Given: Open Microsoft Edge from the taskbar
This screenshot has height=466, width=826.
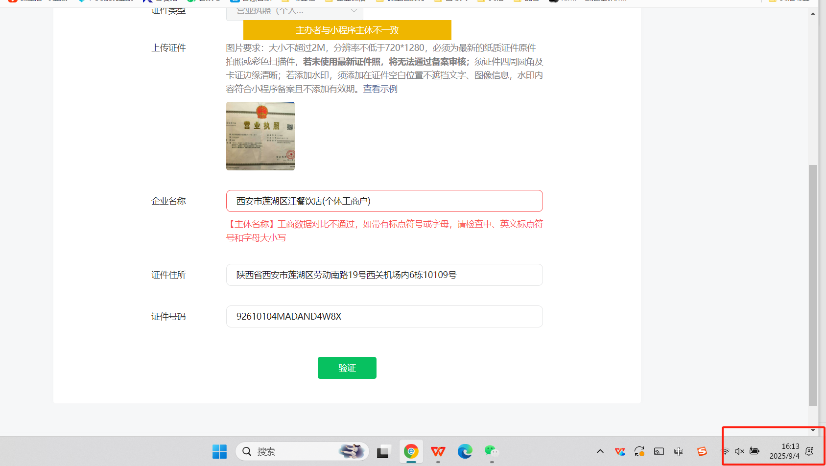Looking at the screenshot, I should tap(465, 451).
